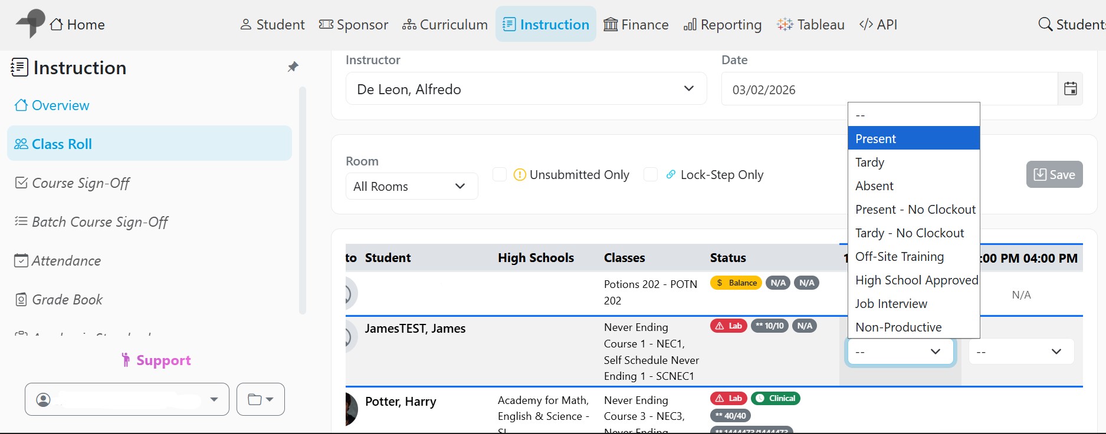This screenshot has width=1106, height=434.
Task: Open the Support link
Action: point(156,360)
